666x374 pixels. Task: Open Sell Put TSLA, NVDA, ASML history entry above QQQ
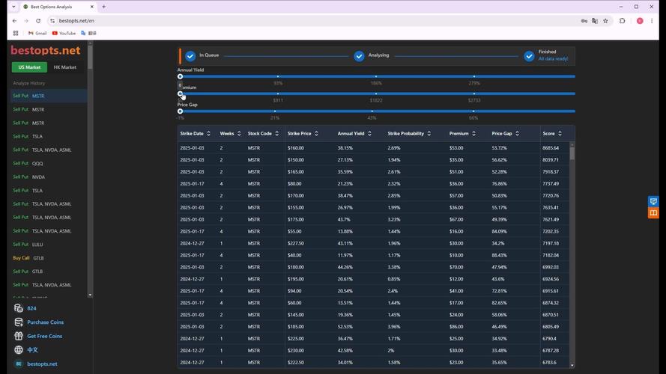click(48, 150)
